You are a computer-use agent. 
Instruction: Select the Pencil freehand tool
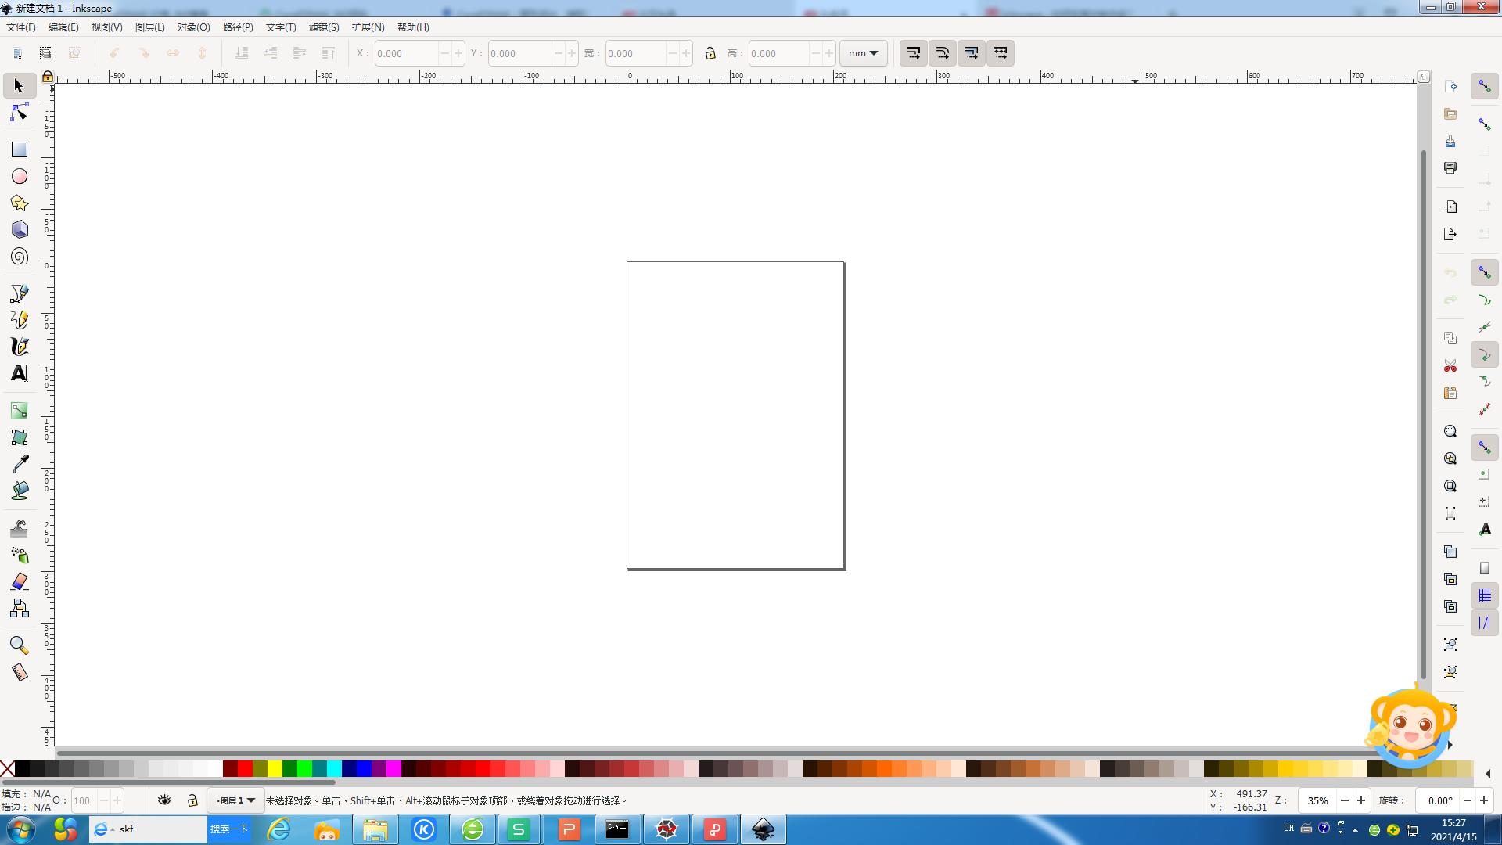(19, 319)
